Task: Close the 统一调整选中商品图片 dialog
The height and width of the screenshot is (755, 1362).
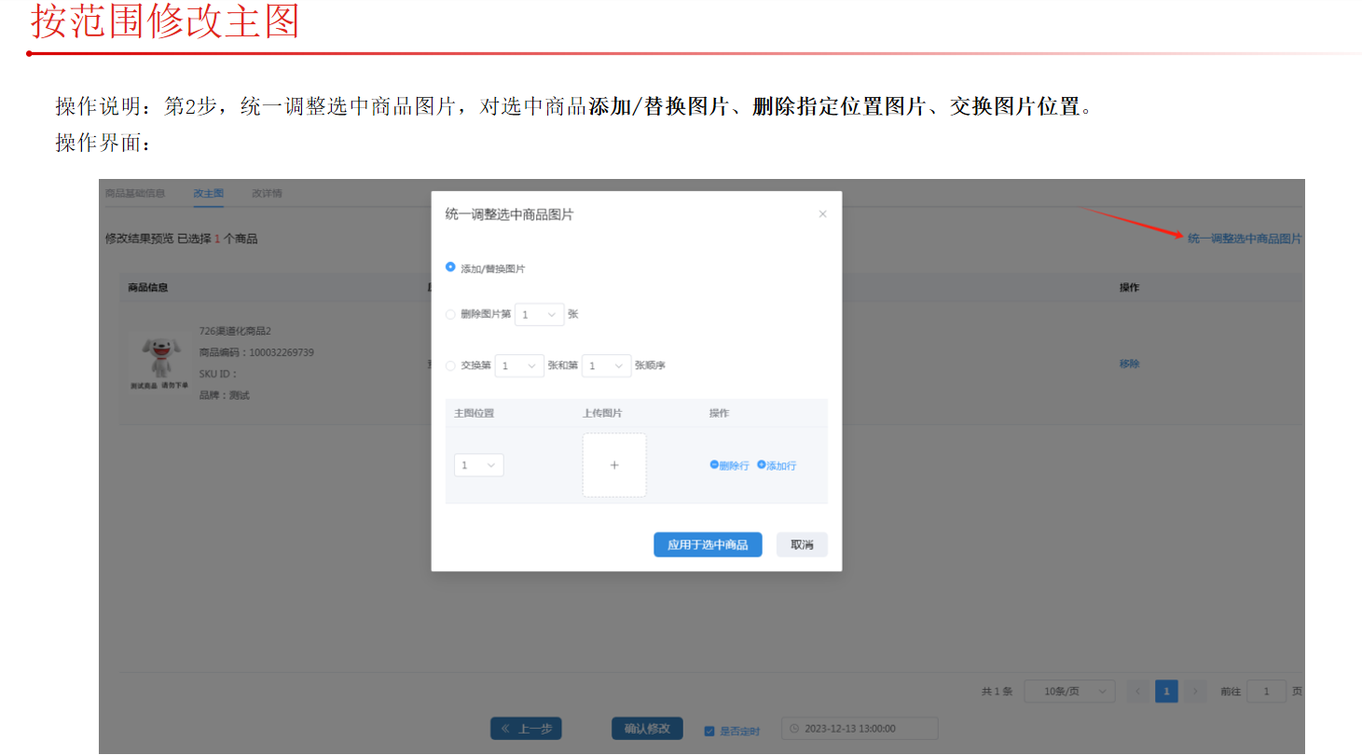Action: pos(822,214)
